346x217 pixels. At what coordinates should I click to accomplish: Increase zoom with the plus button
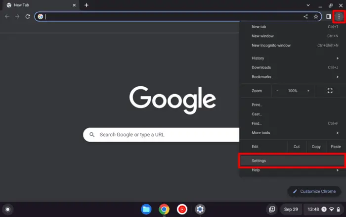pyautogui.click(x=308, y=91)
